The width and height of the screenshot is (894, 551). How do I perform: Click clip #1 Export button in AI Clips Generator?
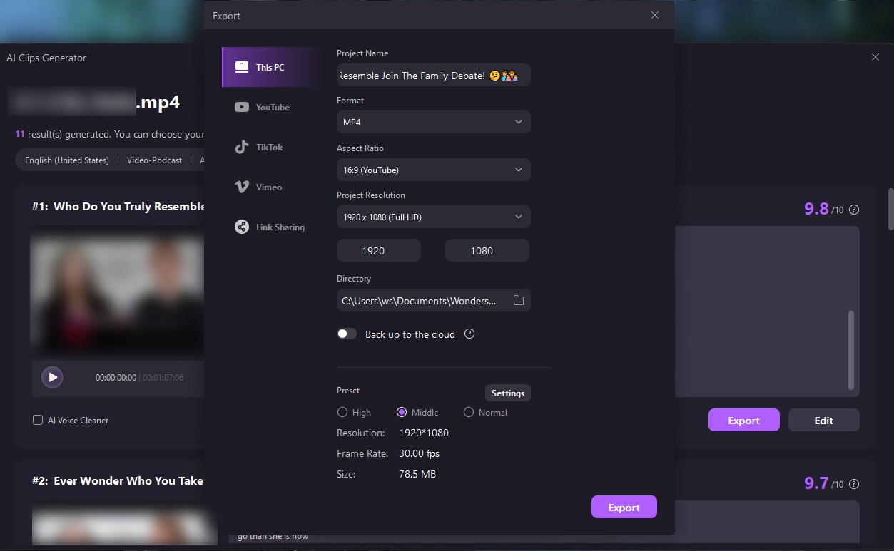tap(743, 420)
